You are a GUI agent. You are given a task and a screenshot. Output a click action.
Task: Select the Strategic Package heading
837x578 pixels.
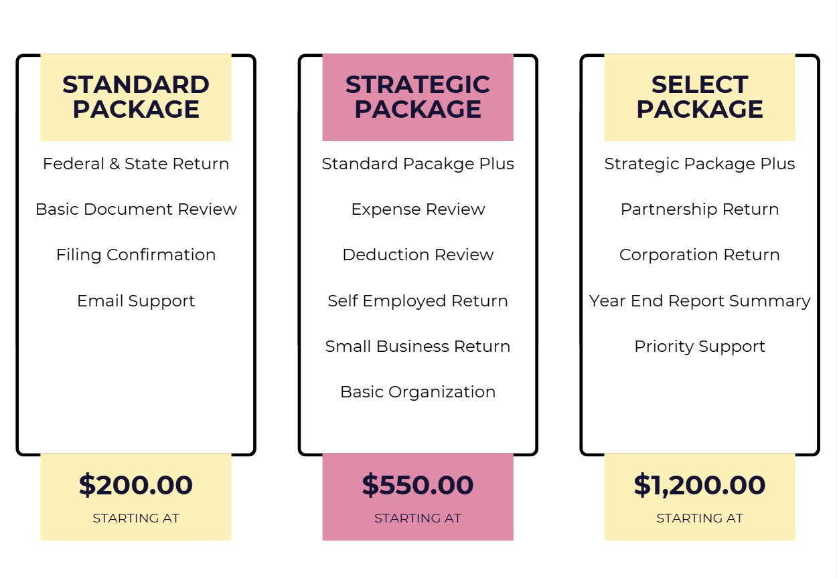(418, 97)
